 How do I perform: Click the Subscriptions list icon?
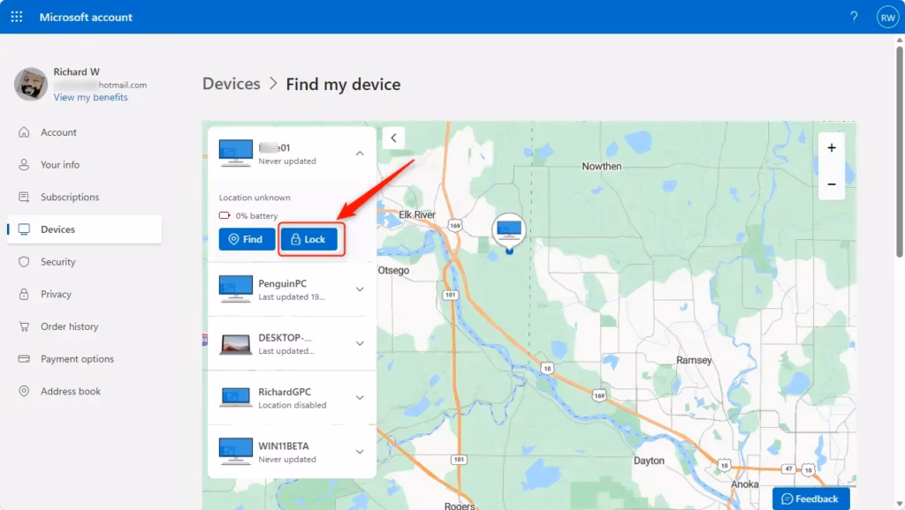coord(24,197)
